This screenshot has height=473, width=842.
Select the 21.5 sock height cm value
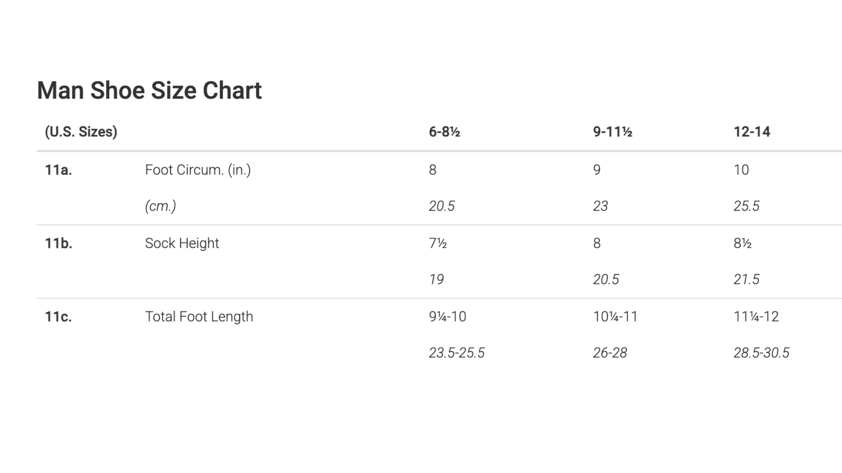746,279
